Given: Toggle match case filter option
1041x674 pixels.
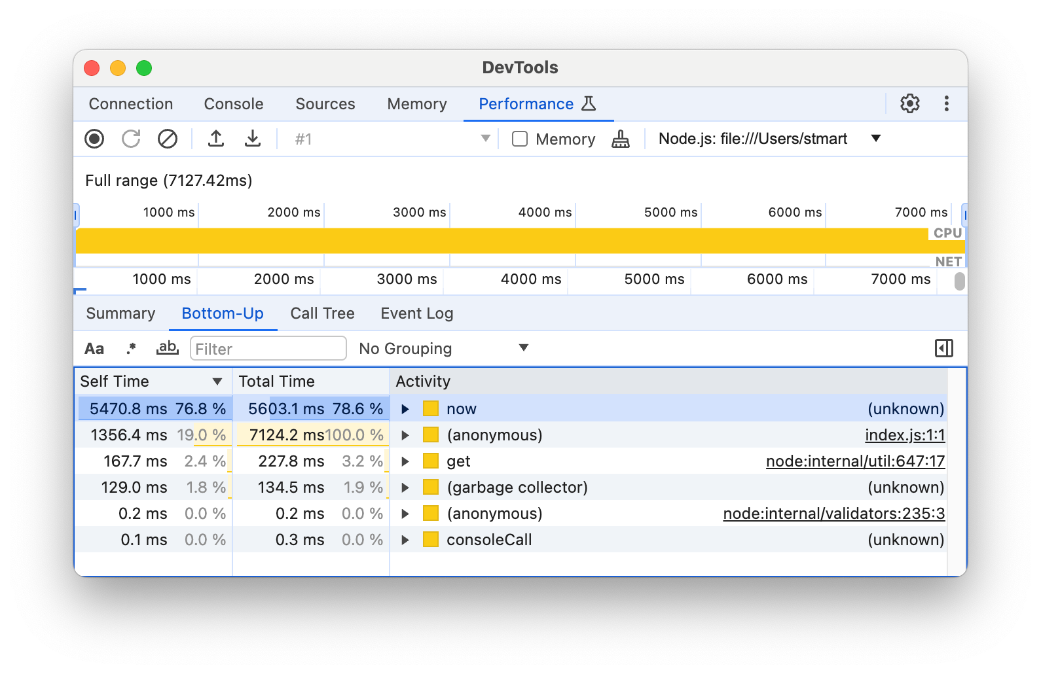Looking at the screenshot, I should 94,349.
